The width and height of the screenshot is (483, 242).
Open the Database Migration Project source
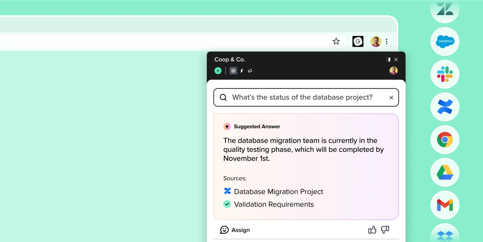[x=278, y=191]
